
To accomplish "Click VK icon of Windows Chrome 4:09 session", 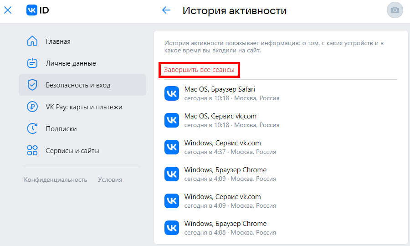I will tap(172, 174).
